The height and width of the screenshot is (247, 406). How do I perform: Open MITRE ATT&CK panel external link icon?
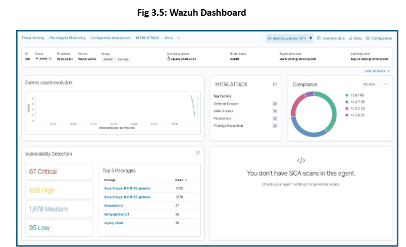[x=275, y=84]
